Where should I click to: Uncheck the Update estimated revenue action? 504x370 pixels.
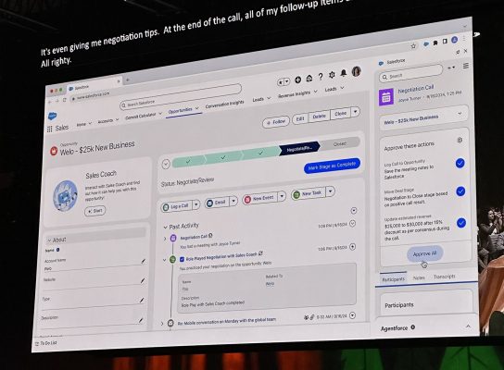pyautogui.click(x=461, y=223)
